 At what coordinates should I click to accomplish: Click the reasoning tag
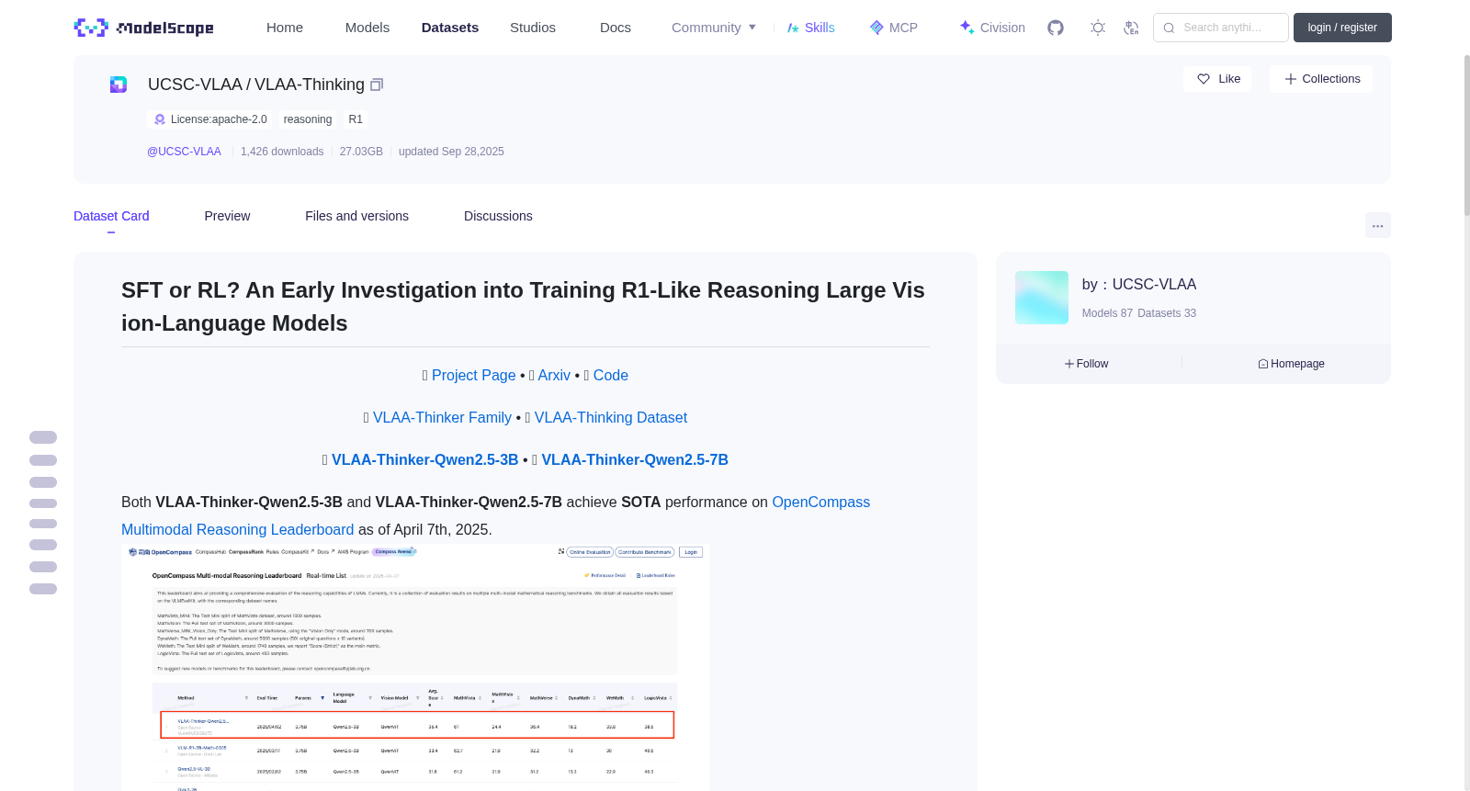[x=308, y=119]
